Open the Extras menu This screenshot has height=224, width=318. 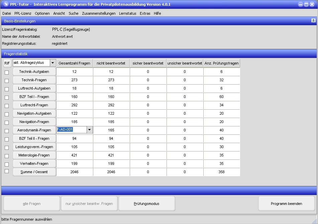pos(145,13)
